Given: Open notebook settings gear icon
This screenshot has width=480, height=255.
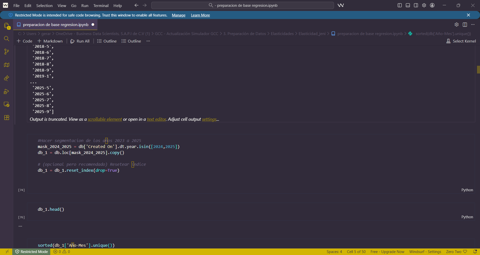Looking at the screenshot, I should [456, 24].
